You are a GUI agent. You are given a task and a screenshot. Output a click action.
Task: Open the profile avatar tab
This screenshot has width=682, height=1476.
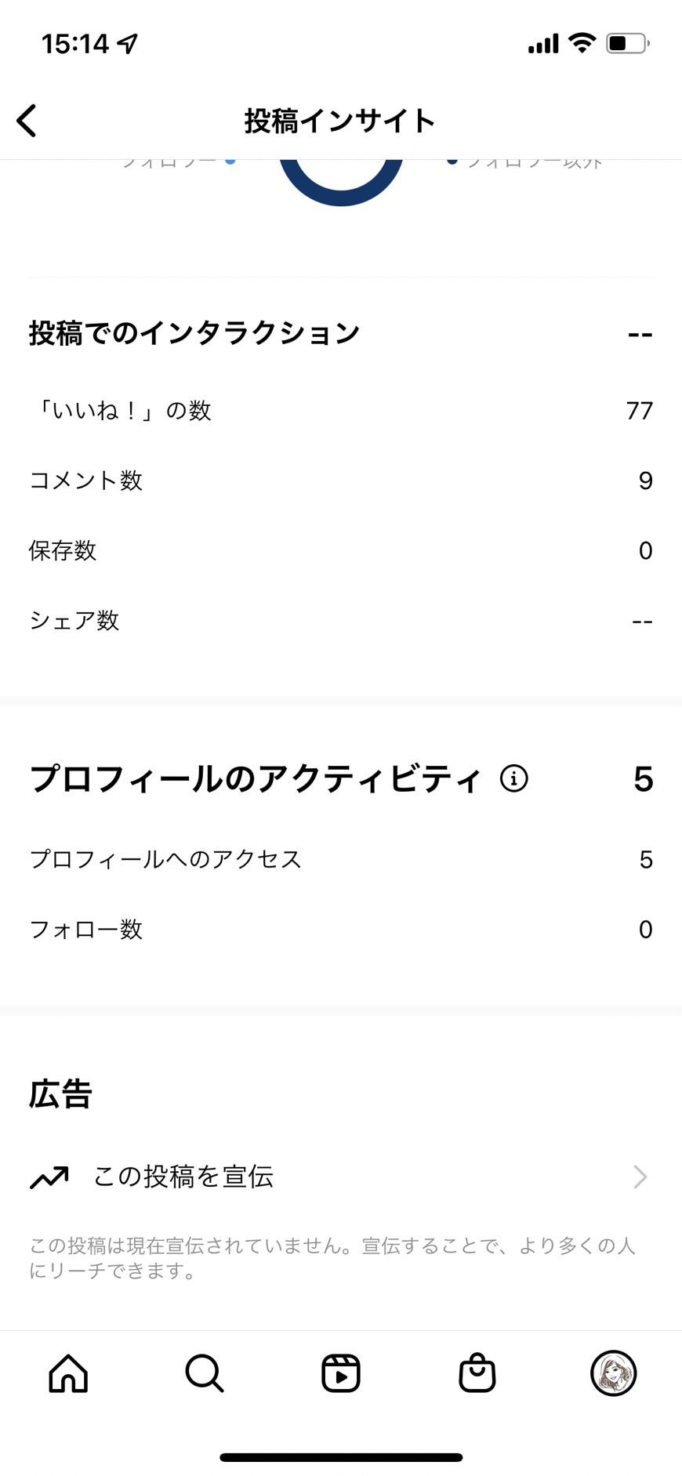coord(613,1373)
